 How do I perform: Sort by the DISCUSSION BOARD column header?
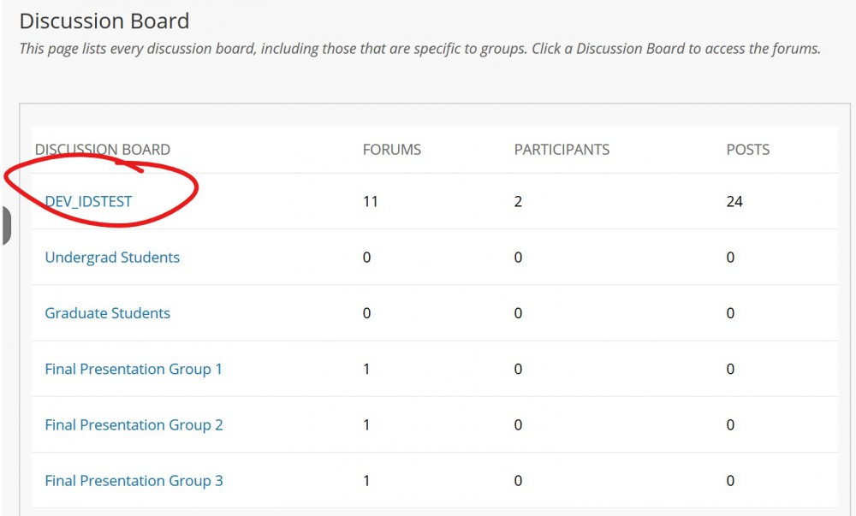pos(103,149)
